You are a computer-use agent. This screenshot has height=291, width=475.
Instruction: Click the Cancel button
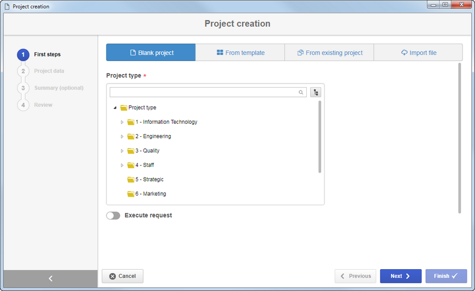[x=122, y=276]
